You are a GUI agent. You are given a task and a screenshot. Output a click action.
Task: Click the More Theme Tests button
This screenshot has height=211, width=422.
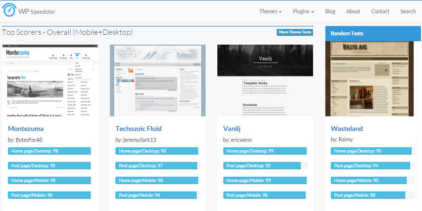click(295, 32)
